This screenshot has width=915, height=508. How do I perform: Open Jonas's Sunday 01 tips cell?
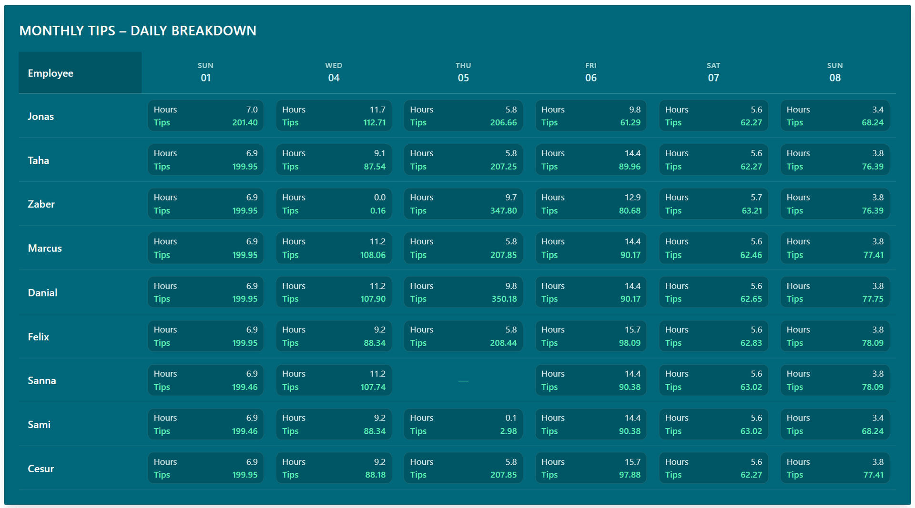[205, 116]
